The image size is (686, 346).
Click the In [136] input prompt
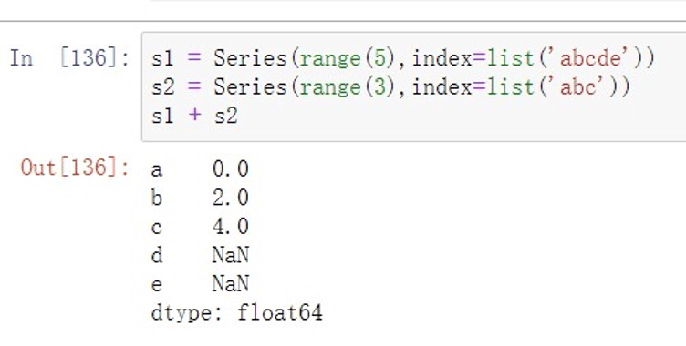pos(70,58)
